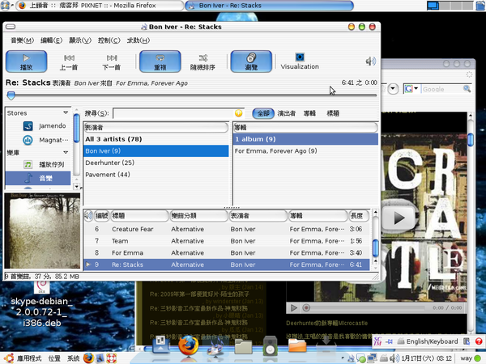Click the speaker application dock icon

270,345
